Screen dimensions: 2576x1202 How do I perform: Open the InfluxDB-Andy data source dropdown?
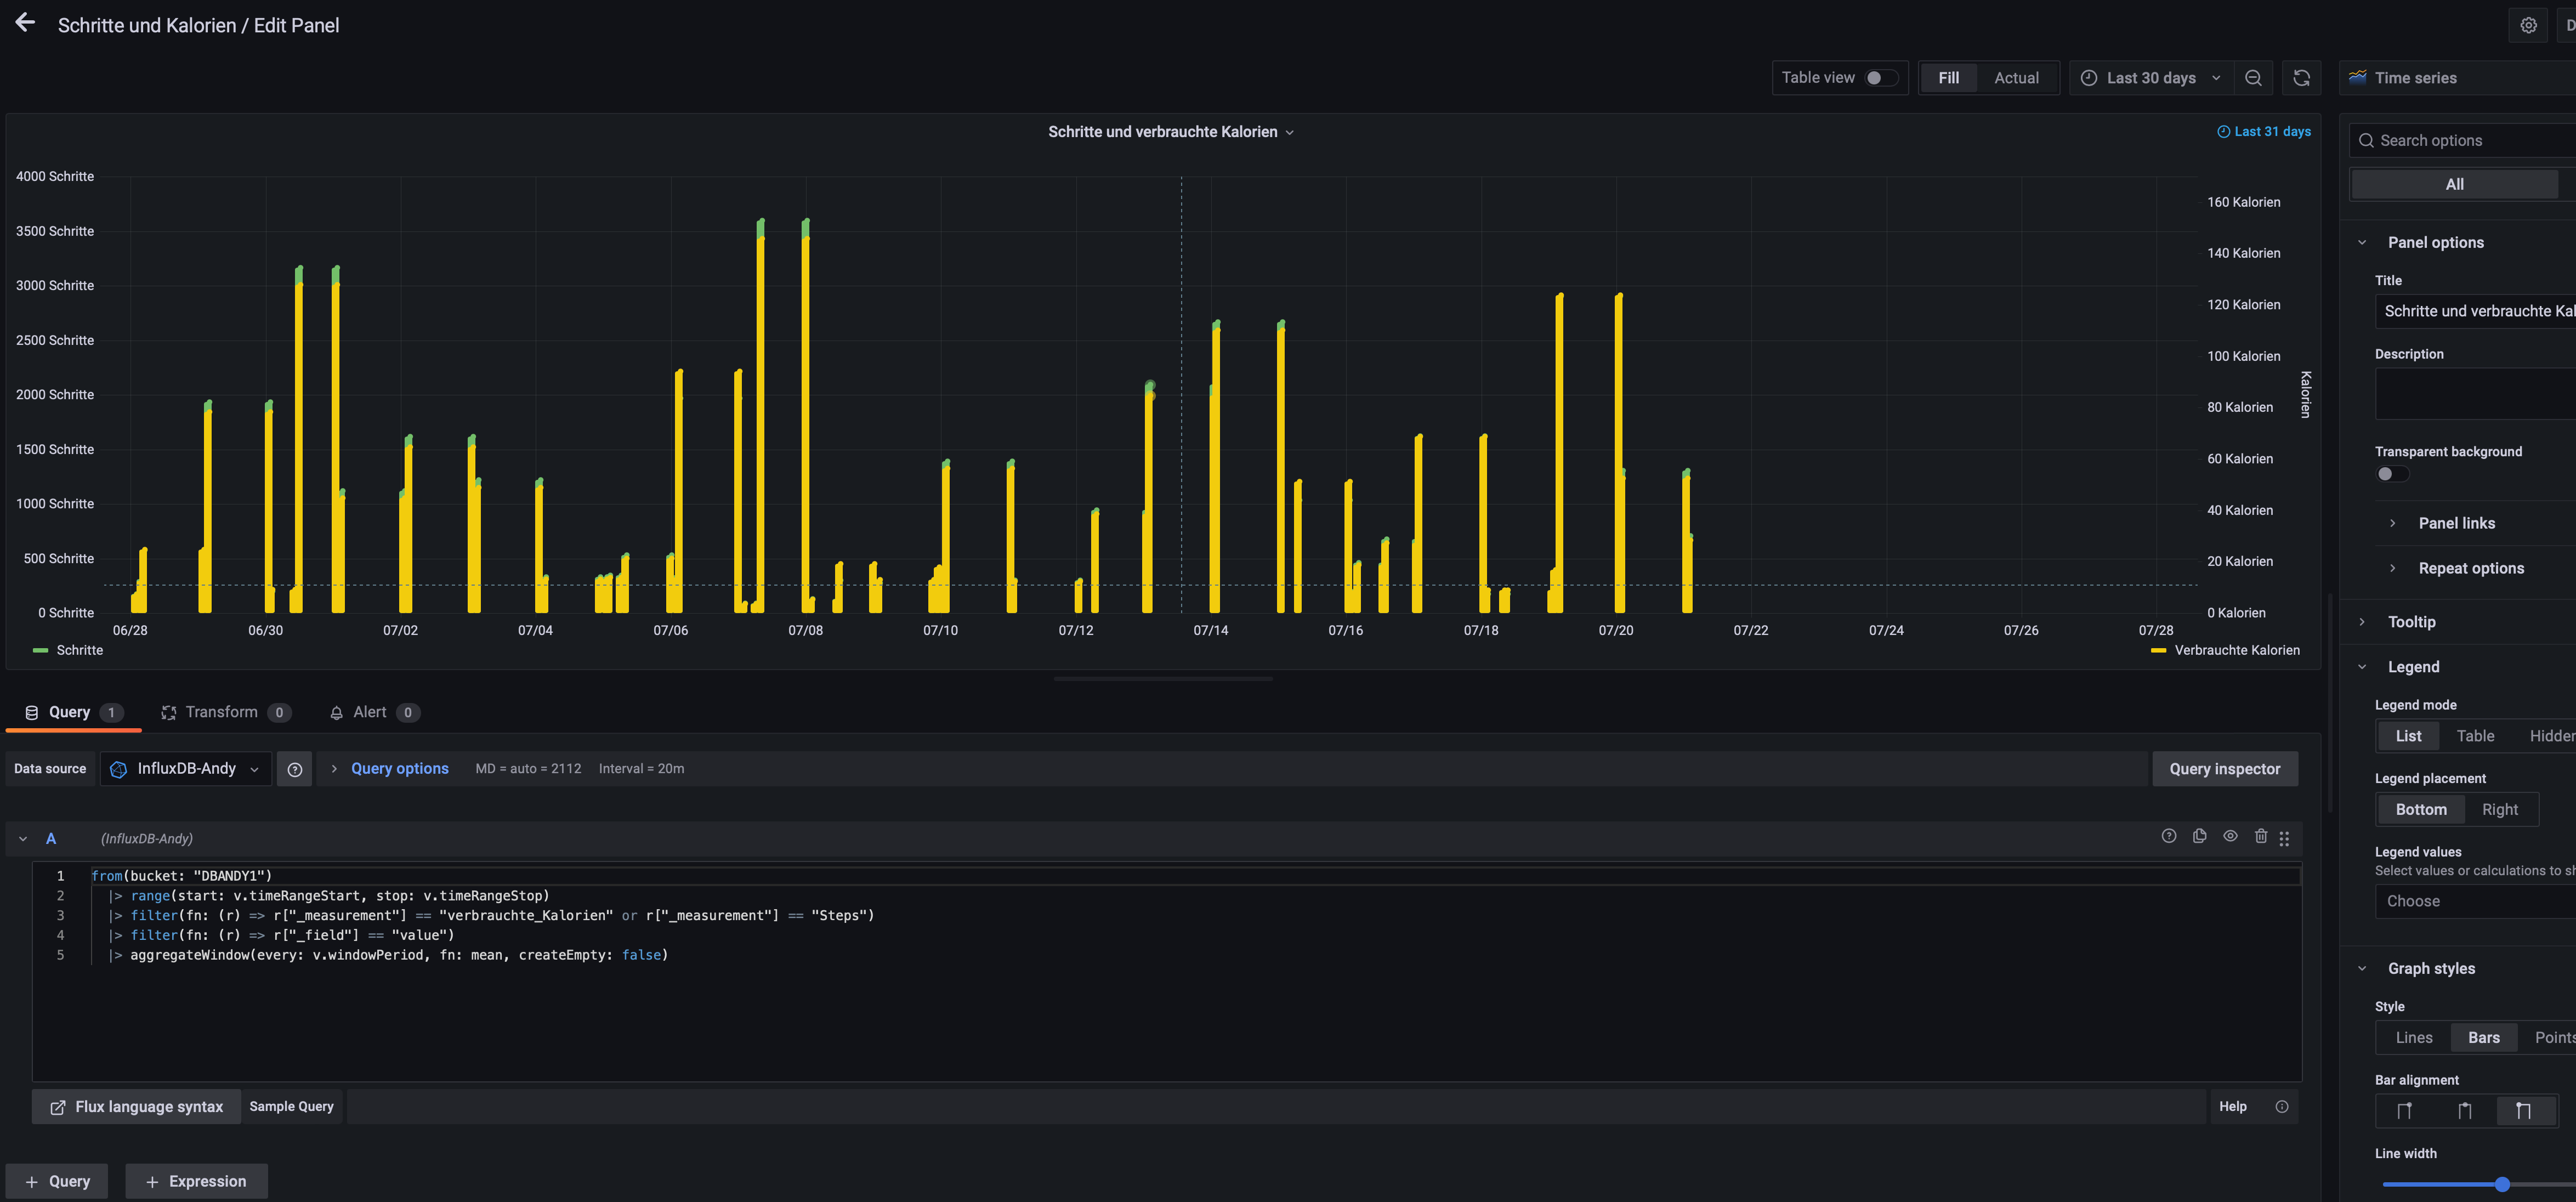tap(186, 769)
